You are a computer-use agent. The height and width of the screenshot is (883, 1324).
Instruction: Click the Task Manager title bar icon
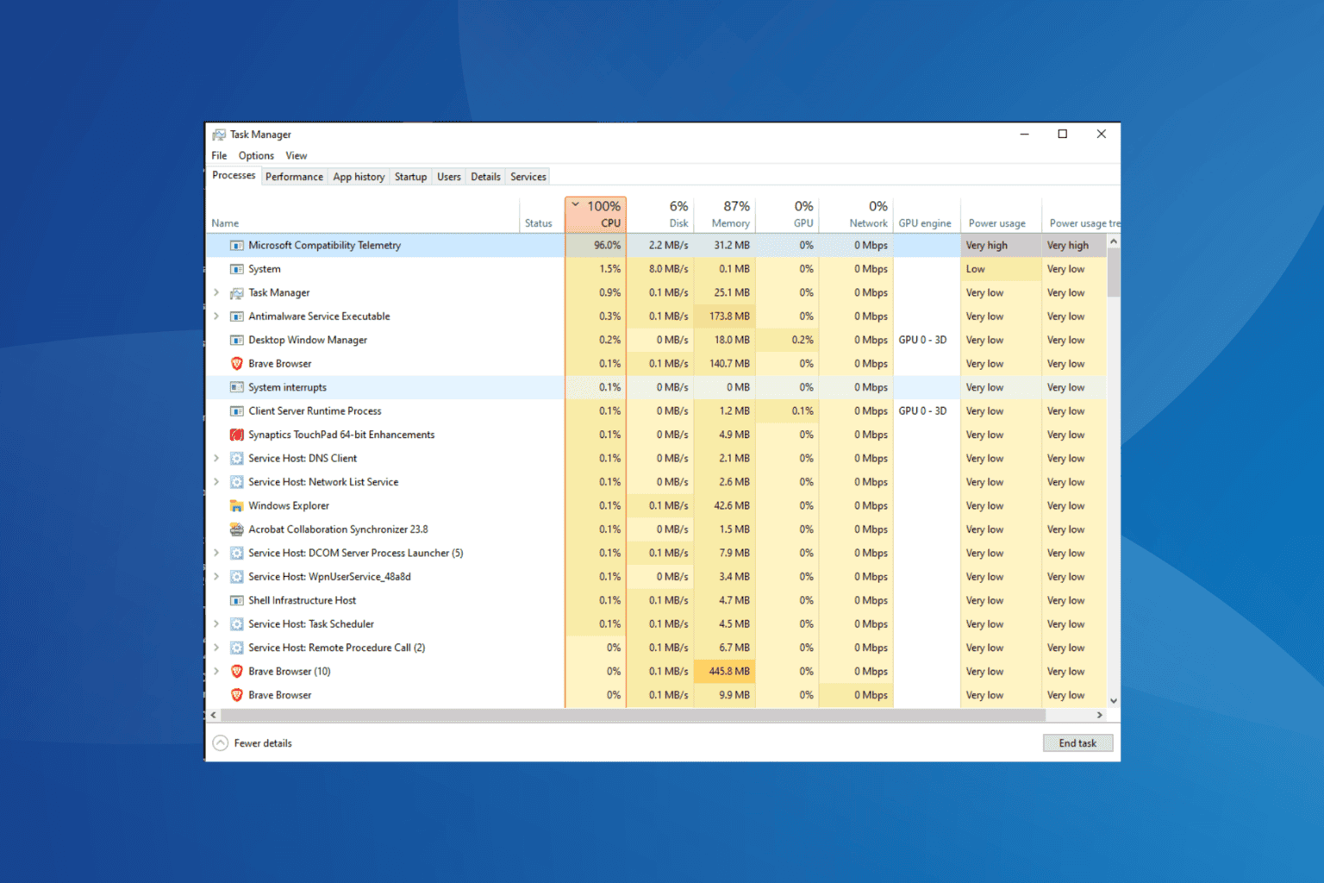pyautogui.click(x=219, y=135)
